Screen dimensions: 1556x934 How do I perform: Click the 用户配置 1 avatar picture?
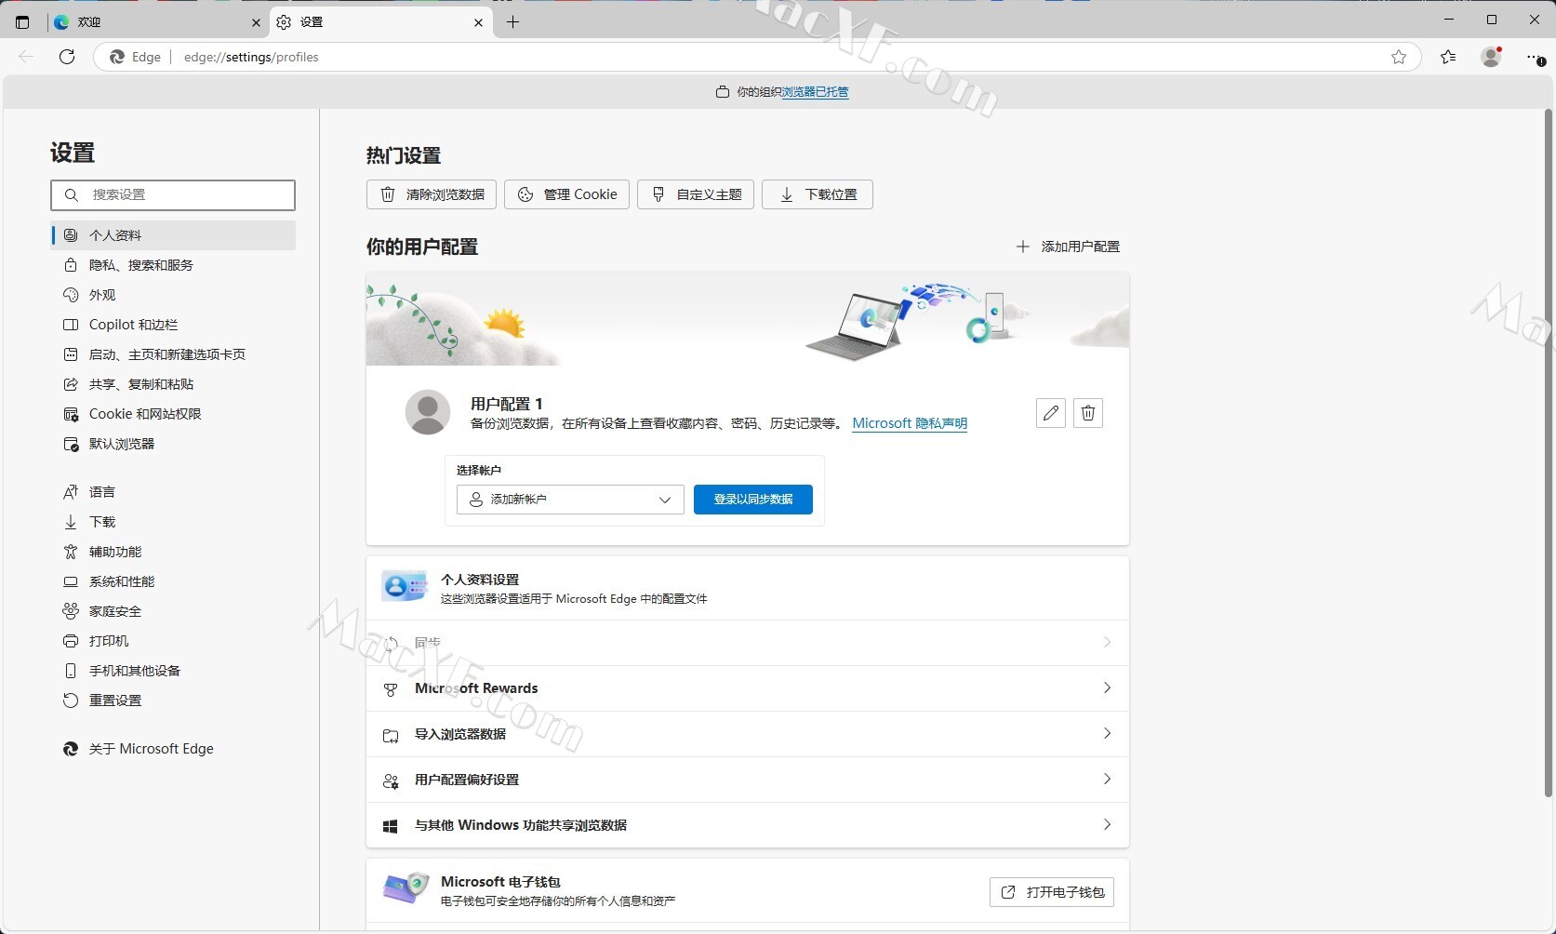(x=428, y=412)
